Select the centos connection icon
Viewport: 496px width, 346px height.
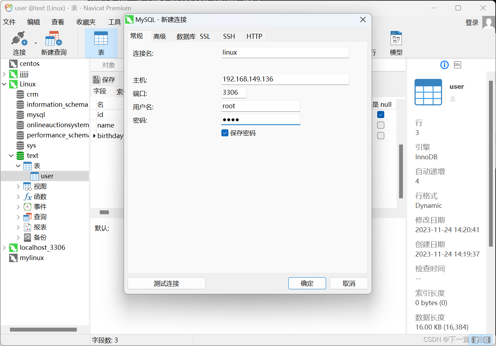click(x=13, y=64)
